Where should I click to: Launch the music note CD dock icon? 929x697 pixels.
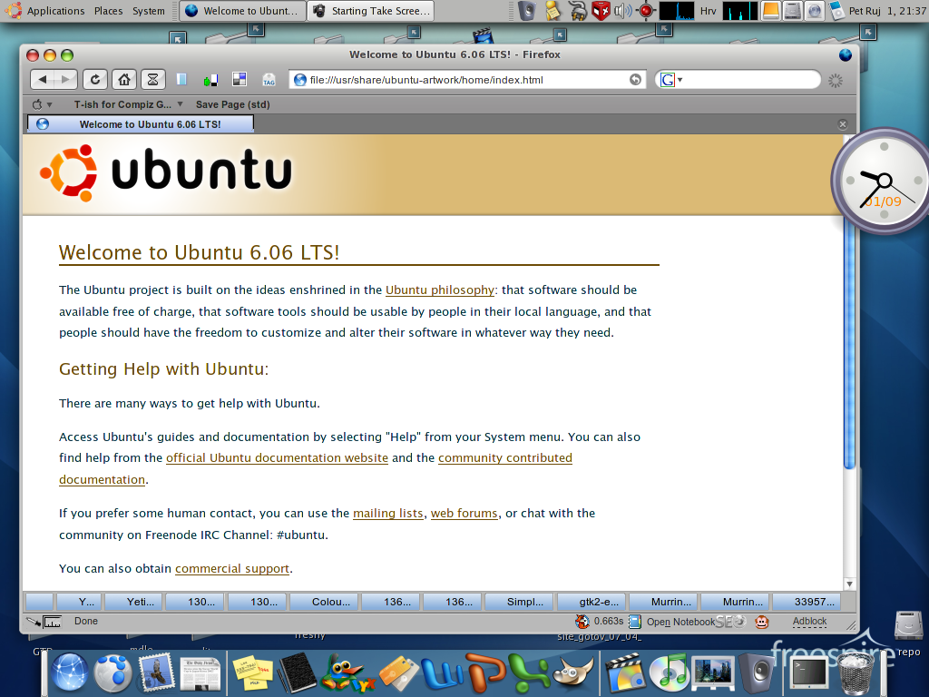point(670,673)
